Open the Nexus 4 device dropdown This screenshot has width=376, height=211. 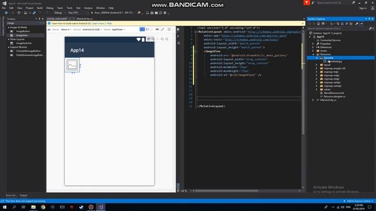click(66, 29)
